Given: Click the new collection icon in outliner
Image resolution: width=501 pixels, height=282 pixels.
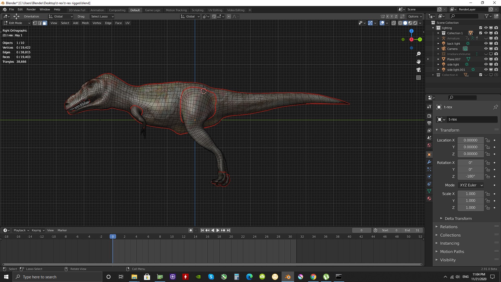Looking at the screenshot, I should (x=496, y=16).
